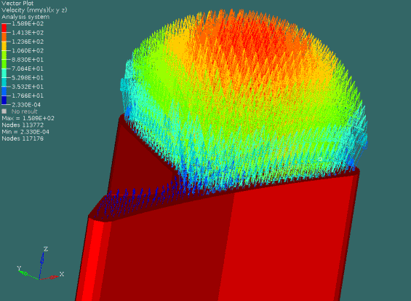411x301 pixels.
Task: Select the Vector Plot legend title
Action: coord(17,4)
